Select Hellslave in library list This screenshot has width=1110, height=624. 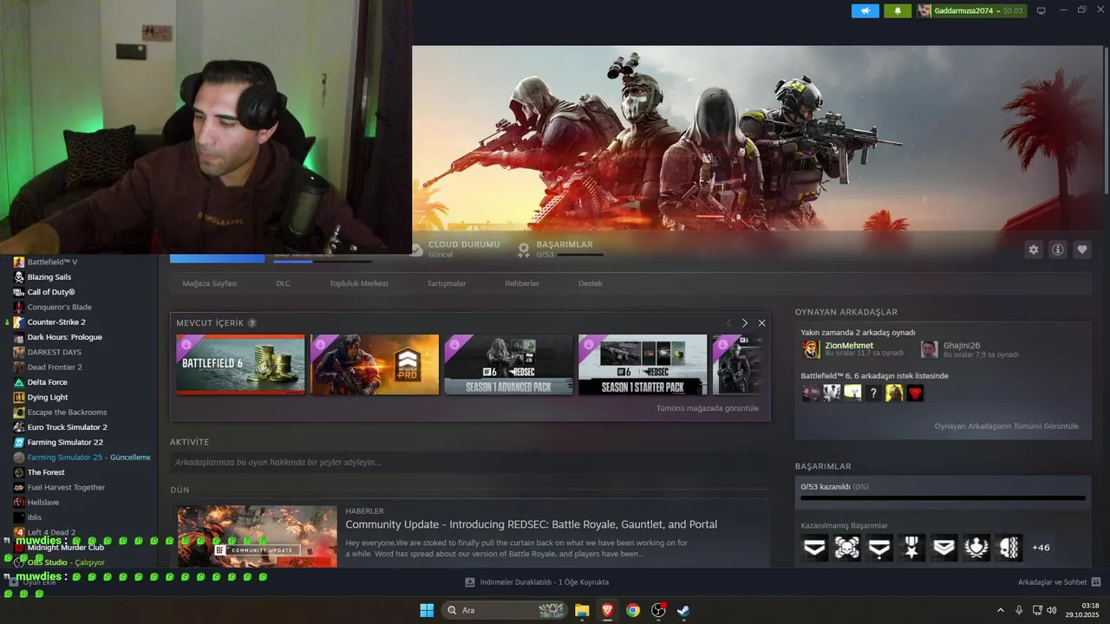tap(43, 503)
